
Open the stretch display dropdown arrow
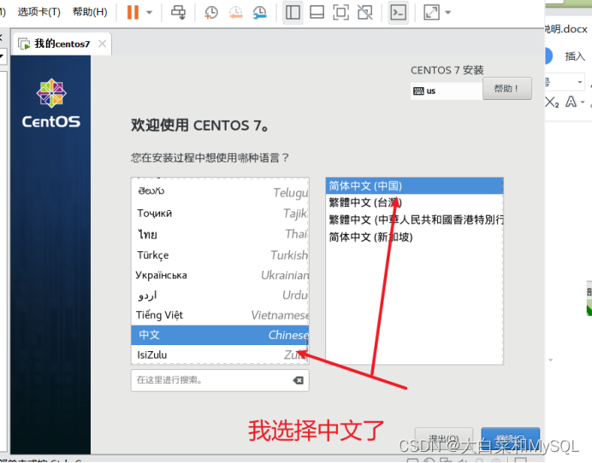click(x=447, y=13)
